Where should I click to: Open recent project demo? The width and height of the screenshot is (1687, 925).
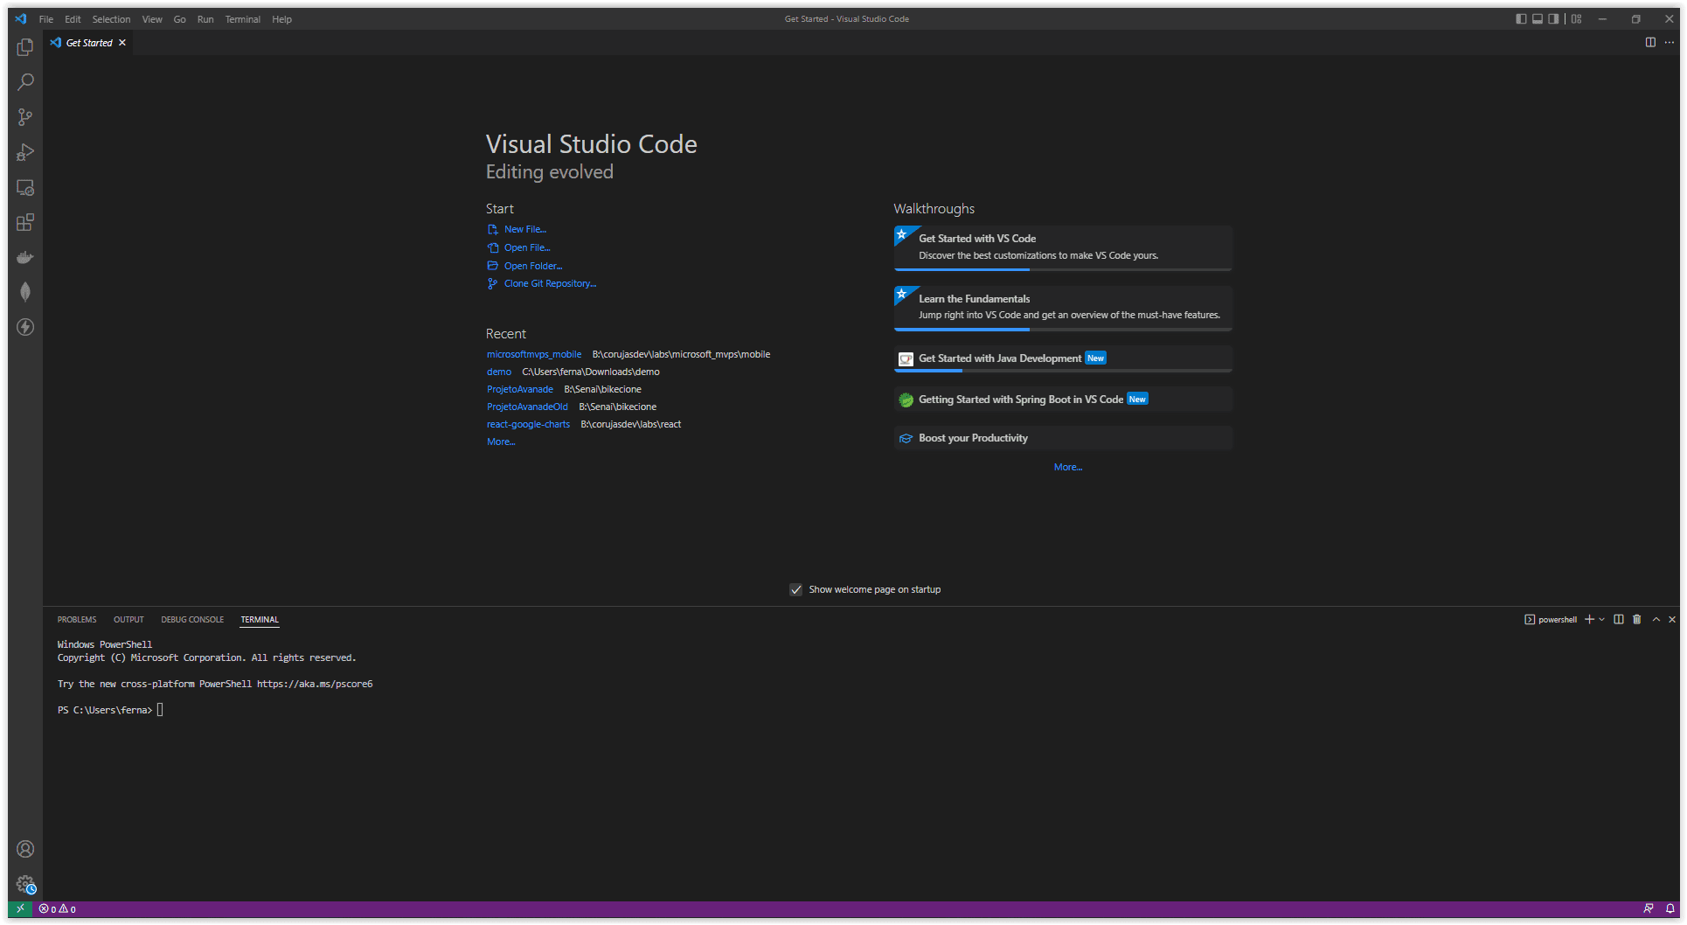point(499,372)
